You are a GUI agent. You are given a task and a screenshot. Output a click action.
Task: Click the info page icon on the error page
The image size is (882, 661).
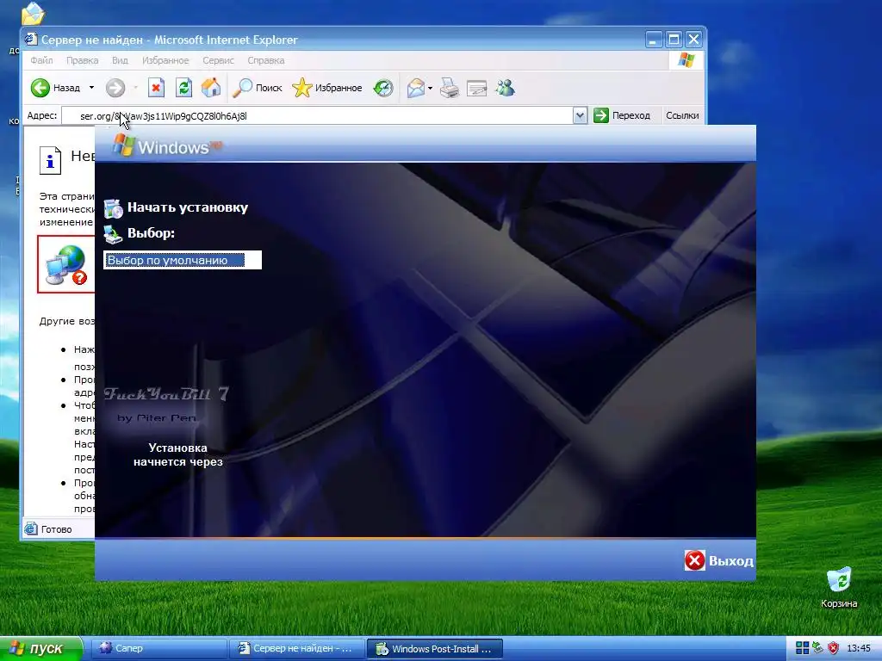(x=50, y=160)
